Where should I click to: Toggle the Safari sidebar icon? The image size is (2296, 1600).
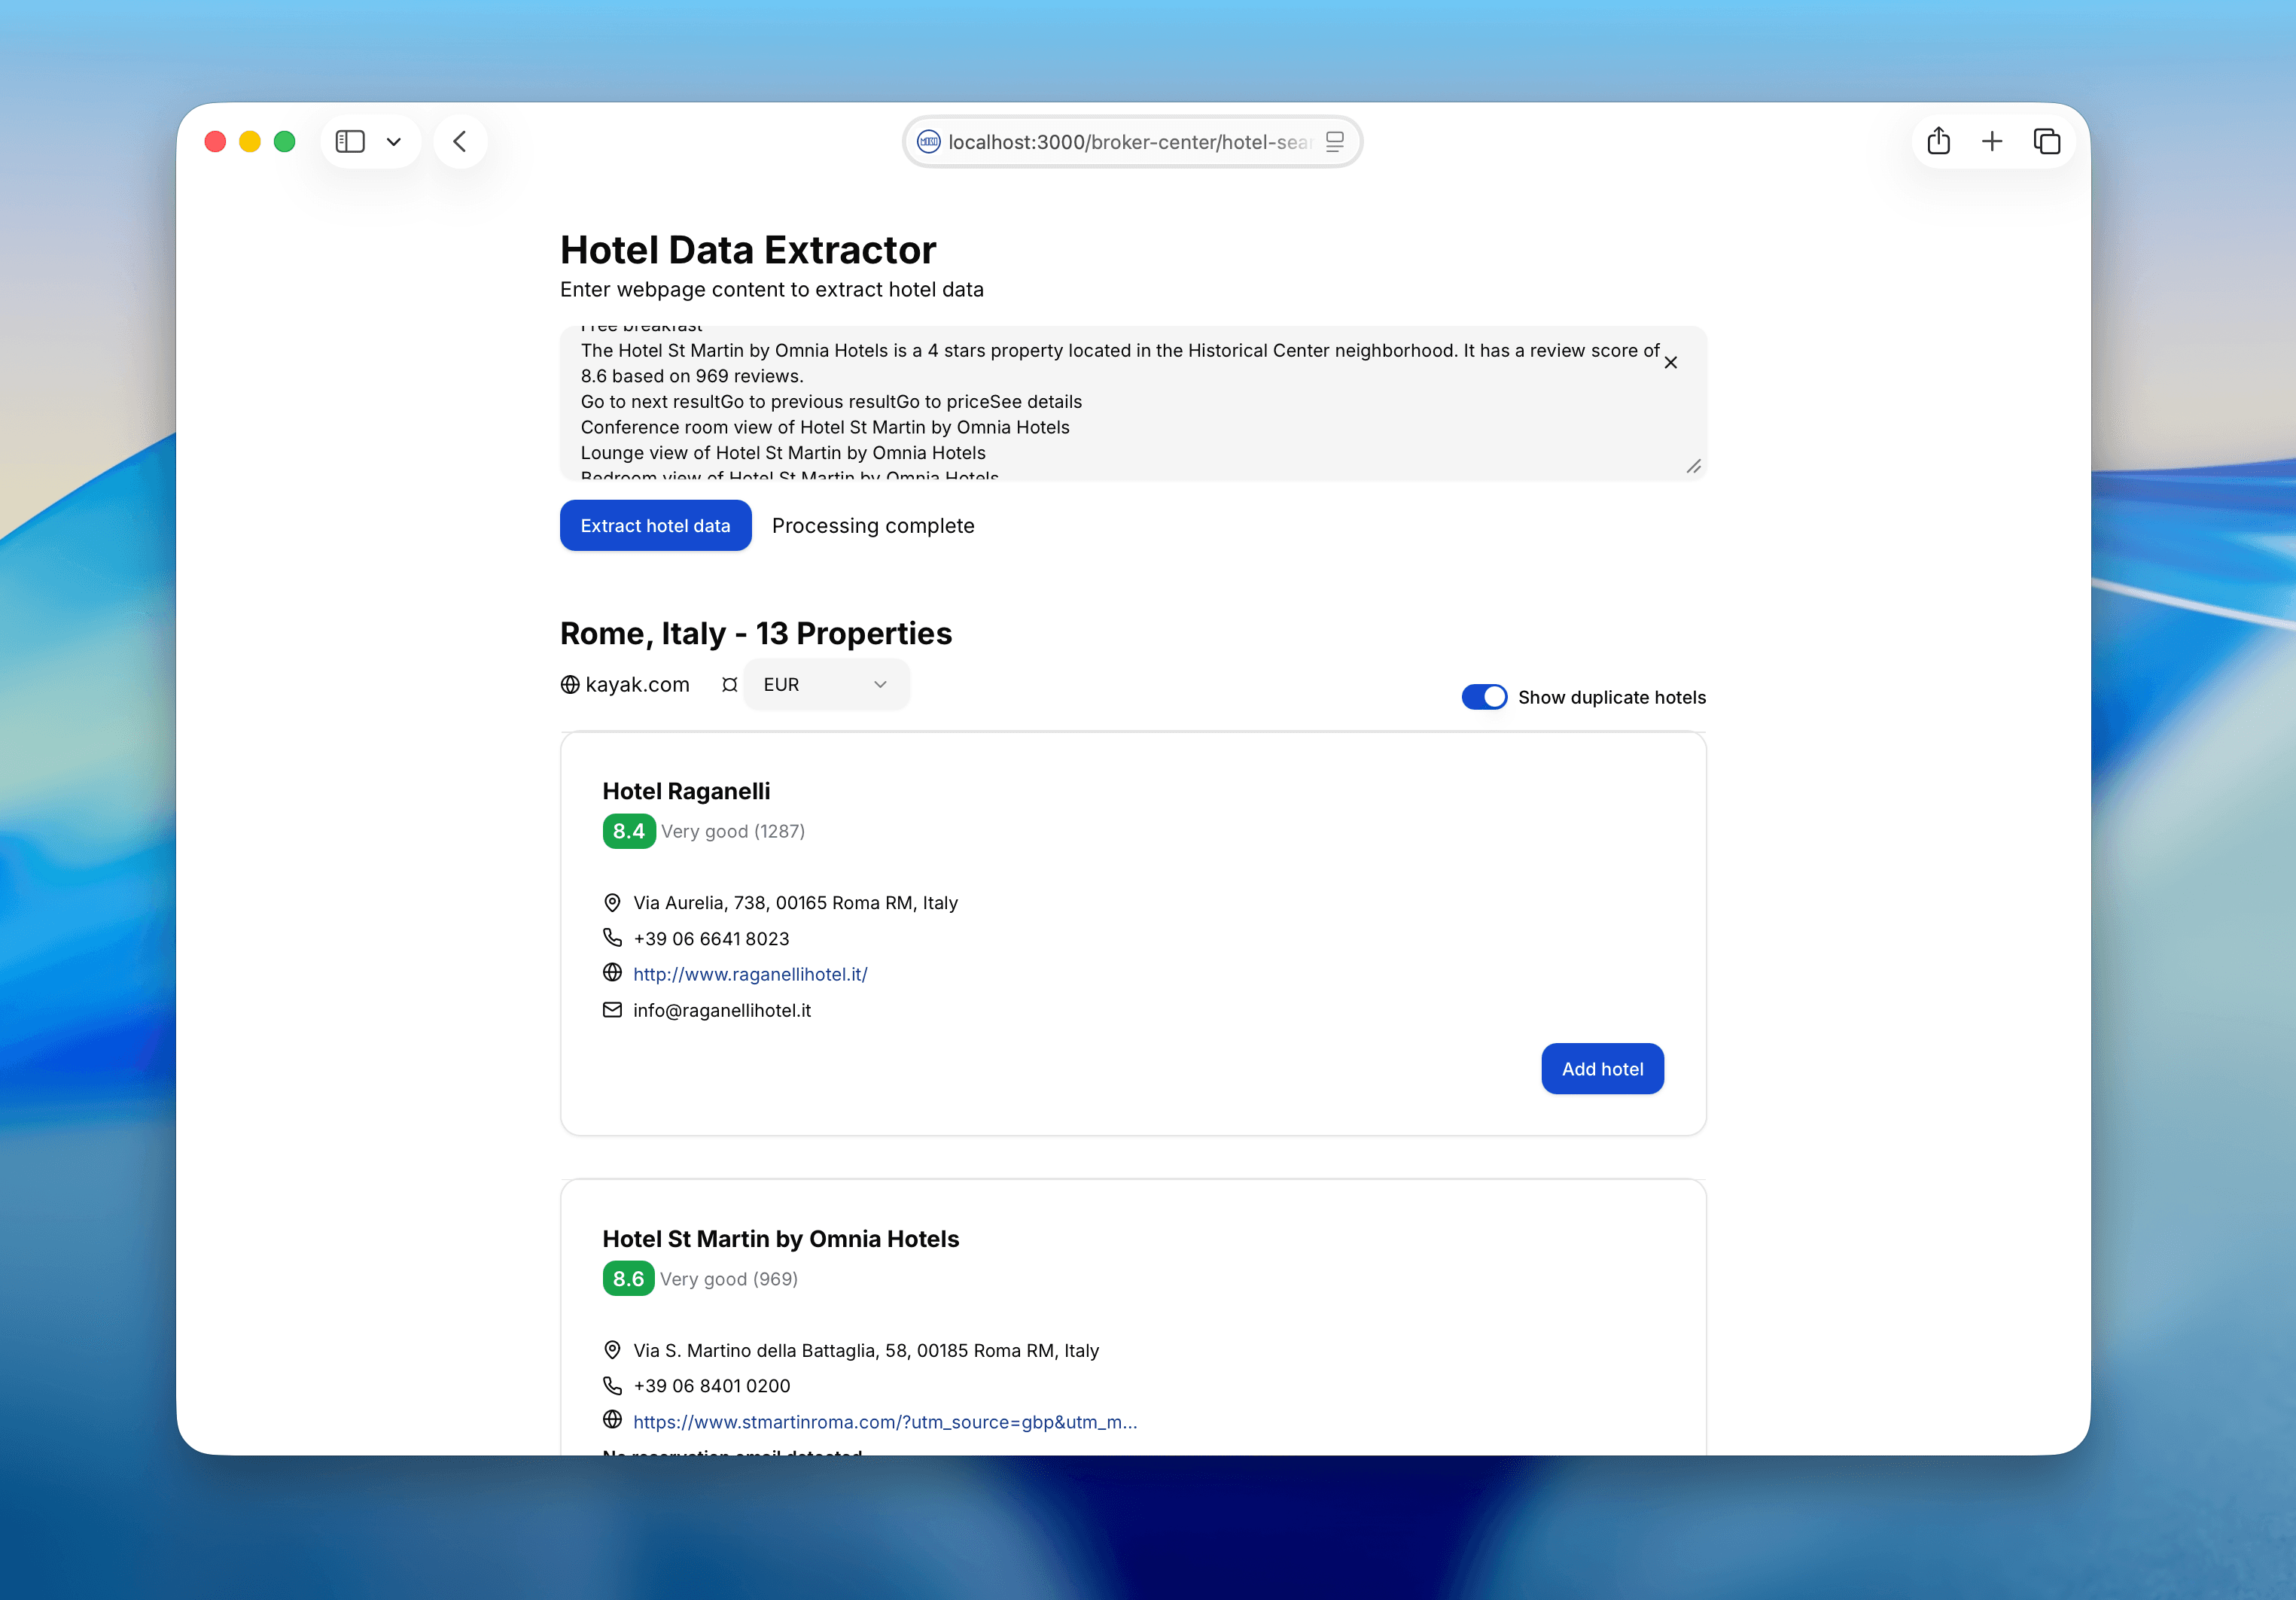click(350, 141)
